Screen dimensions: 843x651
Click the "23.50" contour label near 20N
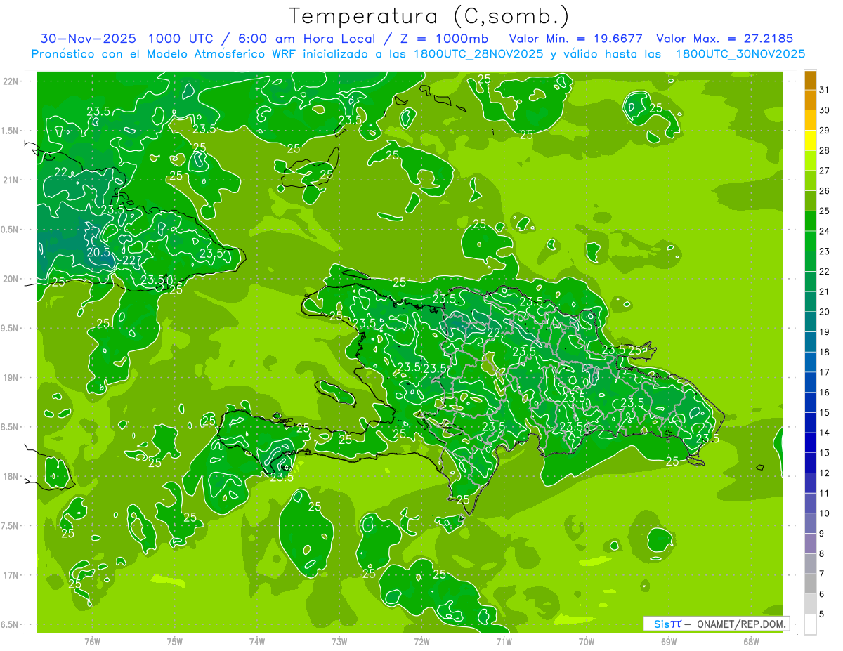click(157, 280)
